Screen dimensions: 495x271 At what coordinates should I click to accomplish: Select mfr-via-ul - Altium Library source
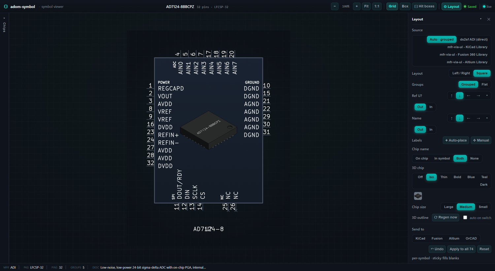[x=467, y=62]
